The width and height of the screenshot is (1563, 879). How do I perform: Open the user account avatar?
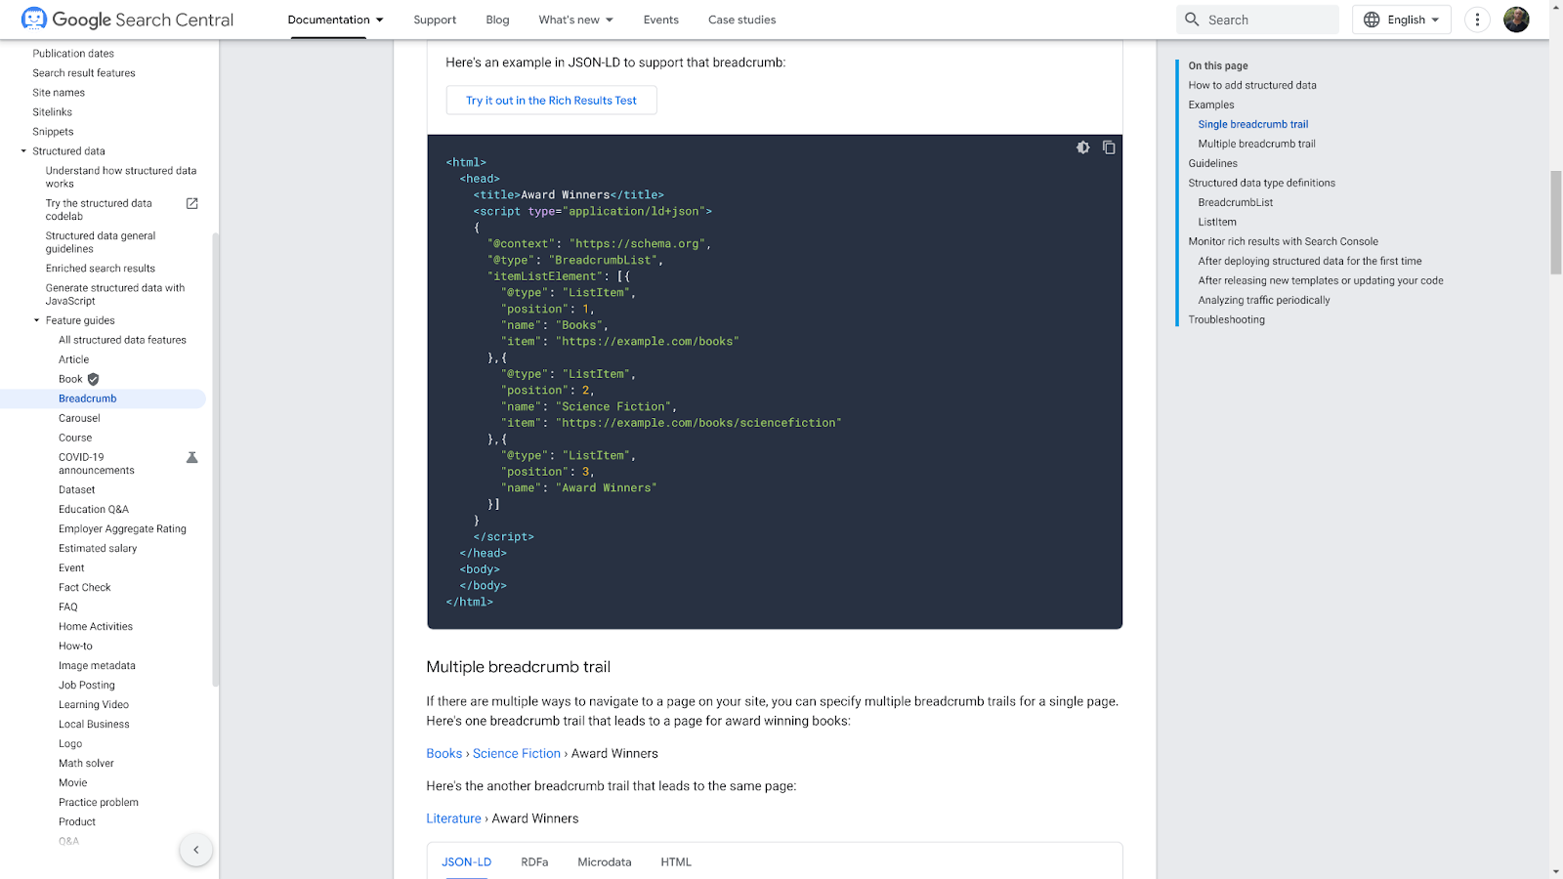(1516, 20)
